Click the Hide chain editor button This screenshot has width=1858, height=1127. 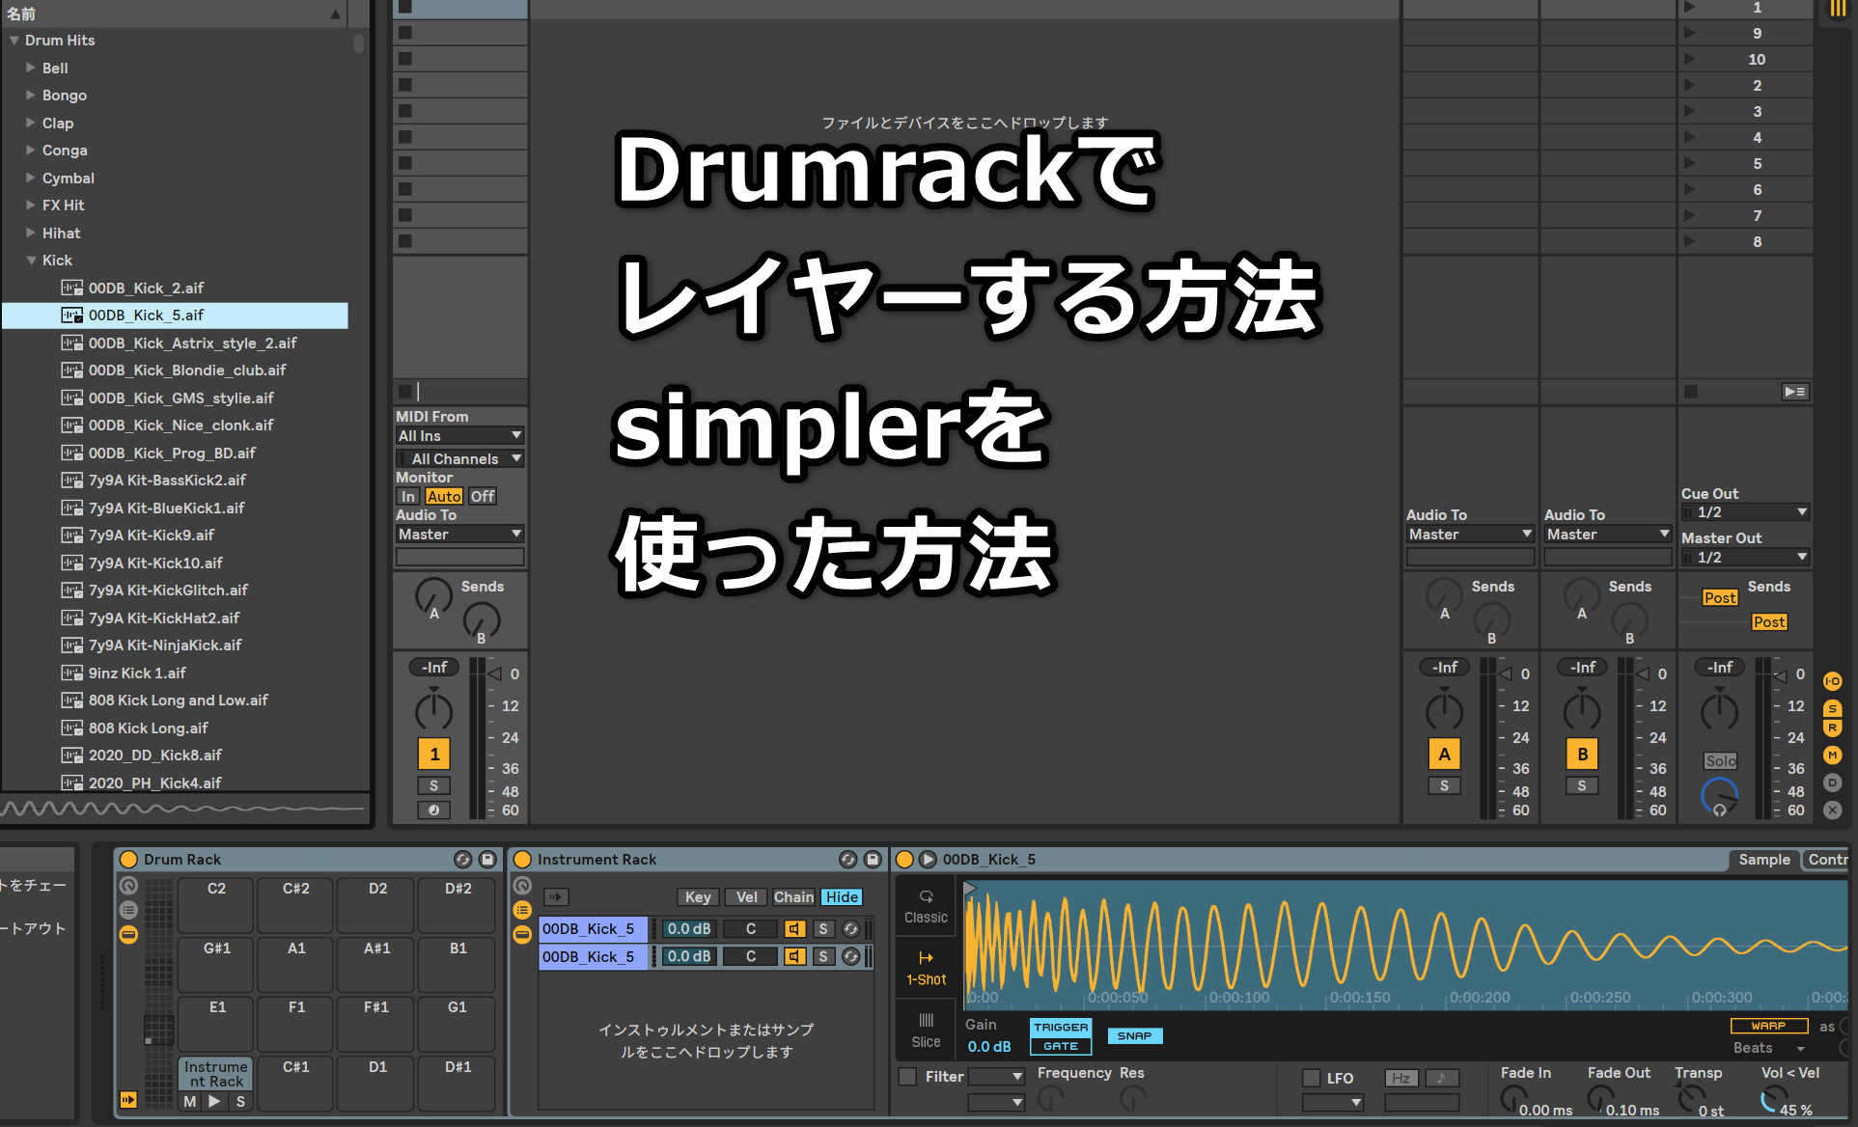click(841, 897)
